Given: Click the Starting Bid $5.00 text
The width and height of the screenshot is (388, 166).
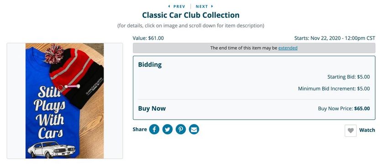Looking at the screenshot, I should pyautogui.click(x=349, y=77).
